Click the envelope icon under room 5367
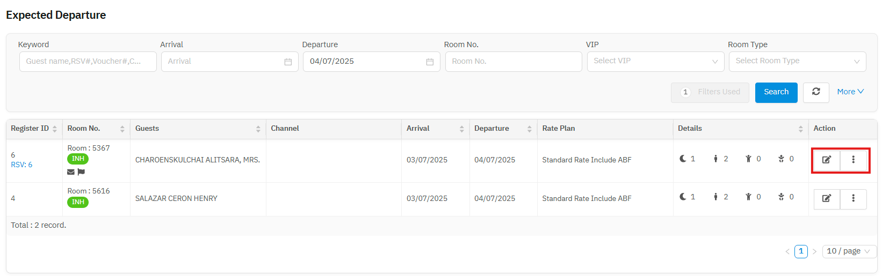Viewport: 882px width, 276px height. pyautogui.click(x=71, y=172)
